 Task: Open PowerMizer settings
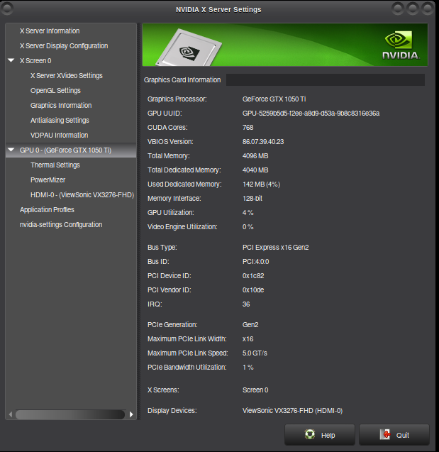[48, 180]
